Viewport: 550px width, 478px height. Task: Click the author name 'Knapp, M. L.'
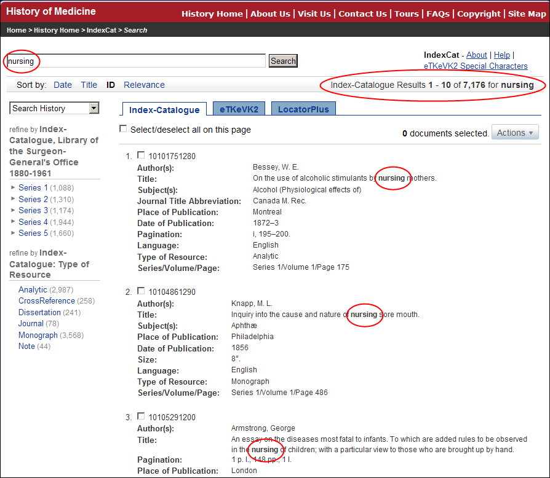252,304
